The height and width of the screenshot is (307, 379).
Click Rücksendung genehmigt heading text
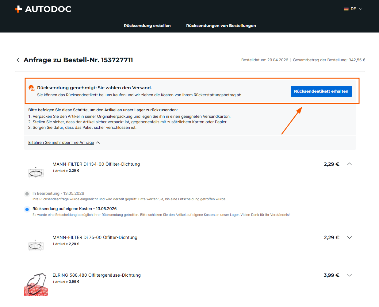94,88
